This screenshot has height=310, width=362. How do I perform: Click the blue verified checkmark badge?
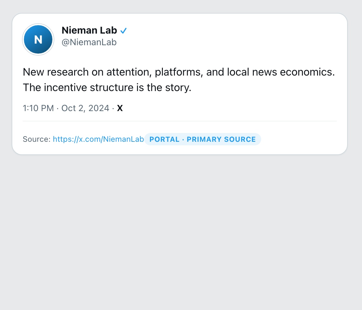[123, 30]
